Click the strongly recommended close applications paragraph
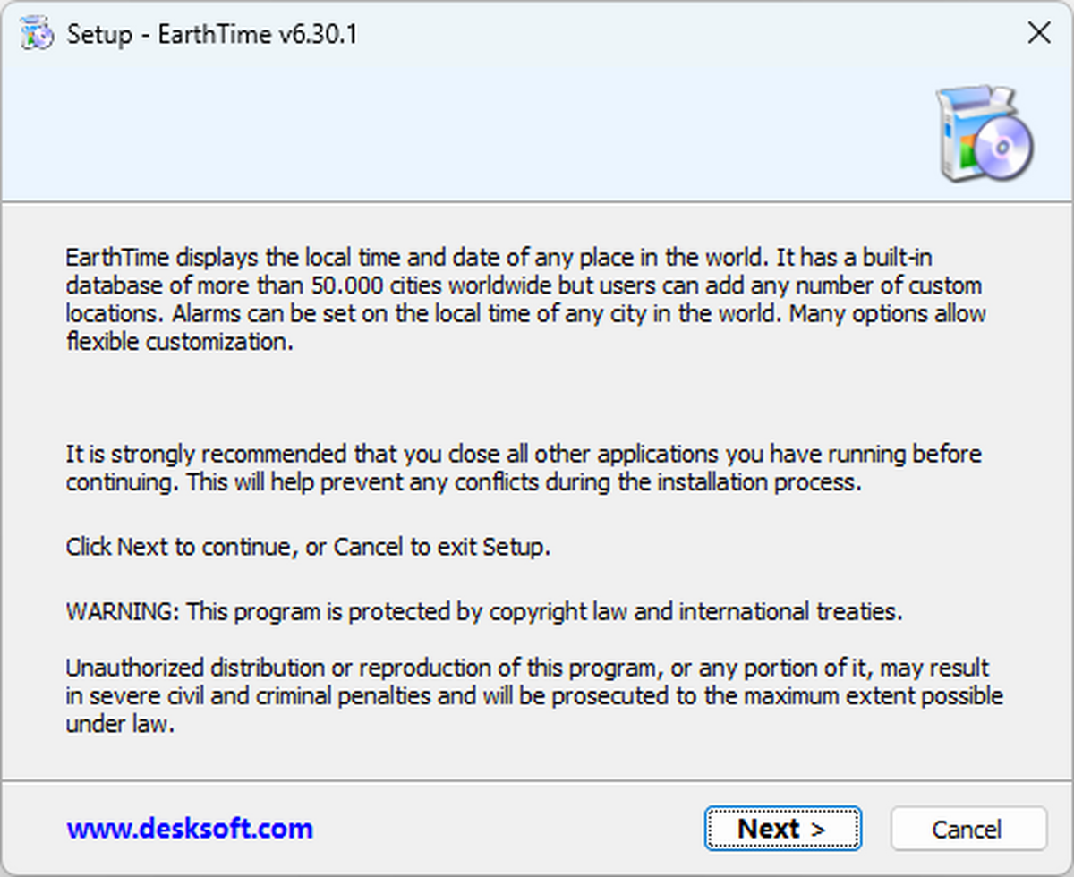 click(524, 468)
